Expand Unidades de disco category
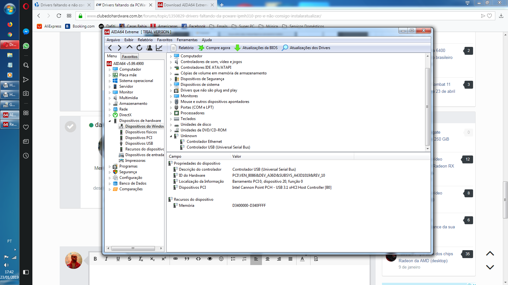The image size is (508, 285). (x=171, y=125)
